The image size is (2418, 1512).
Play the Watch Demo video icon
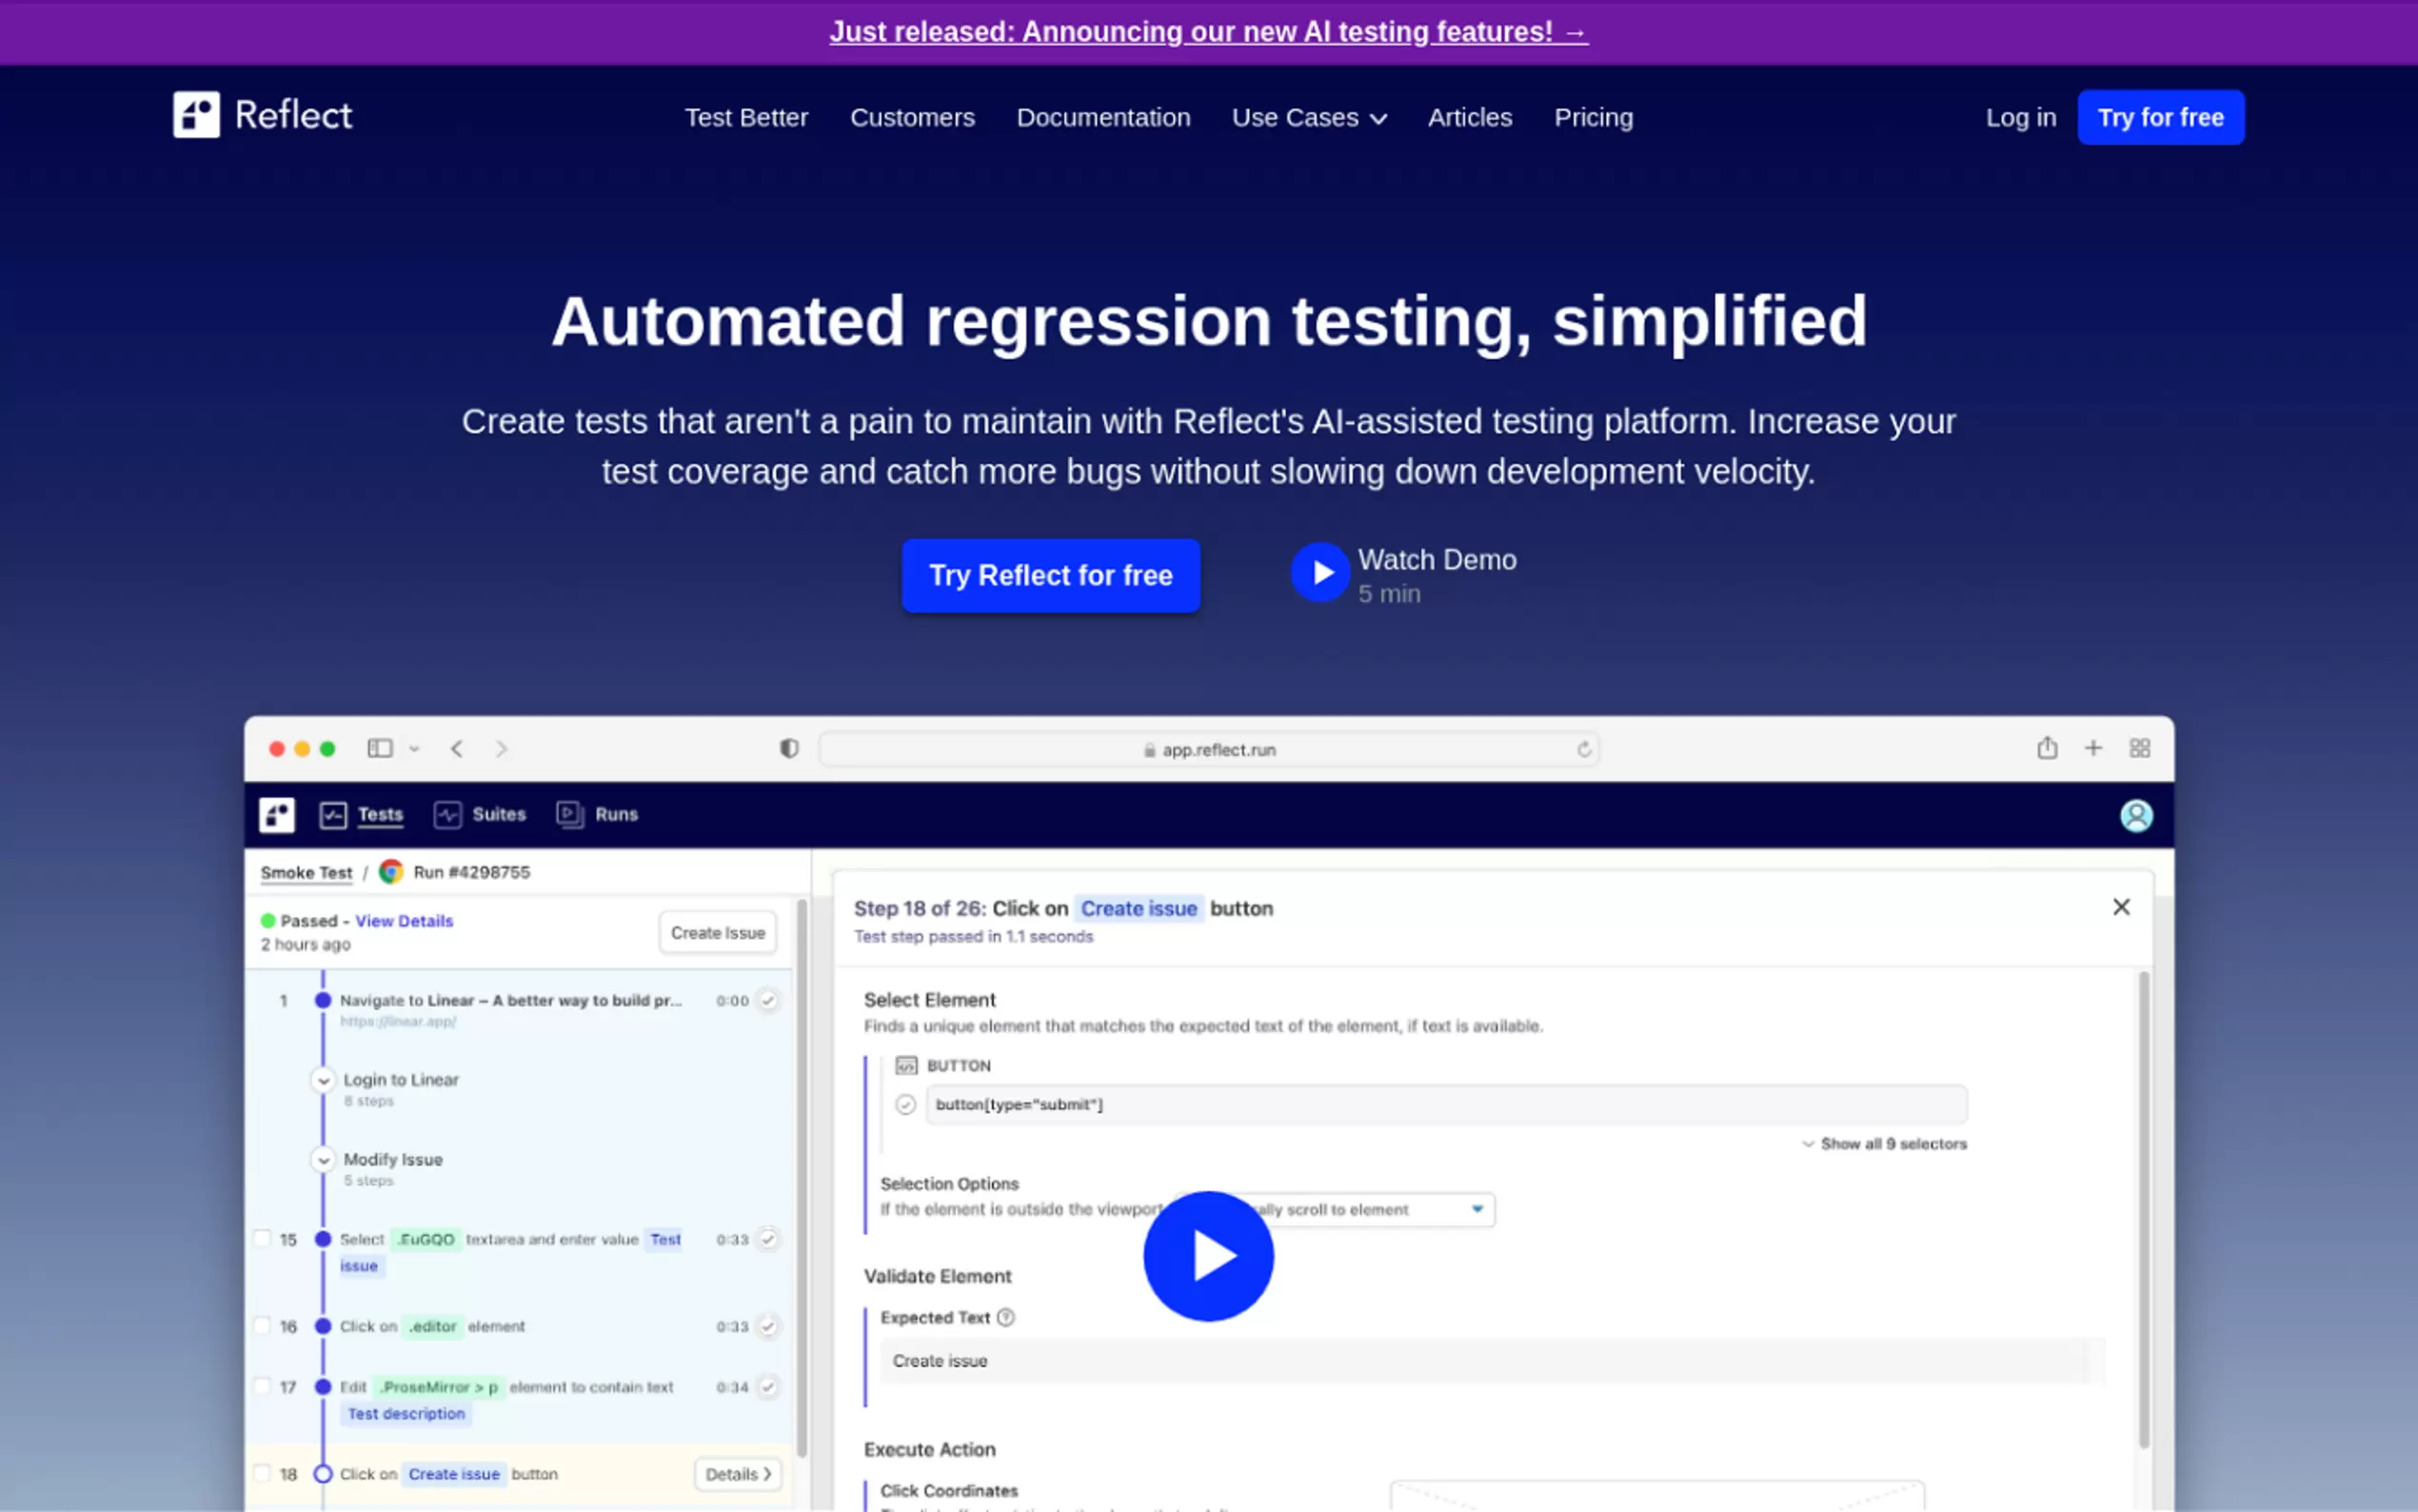[x=1319, y=572]
